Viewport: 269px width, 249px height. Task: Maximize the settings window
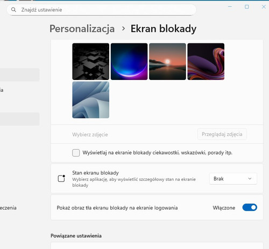(x=247, y=6)
